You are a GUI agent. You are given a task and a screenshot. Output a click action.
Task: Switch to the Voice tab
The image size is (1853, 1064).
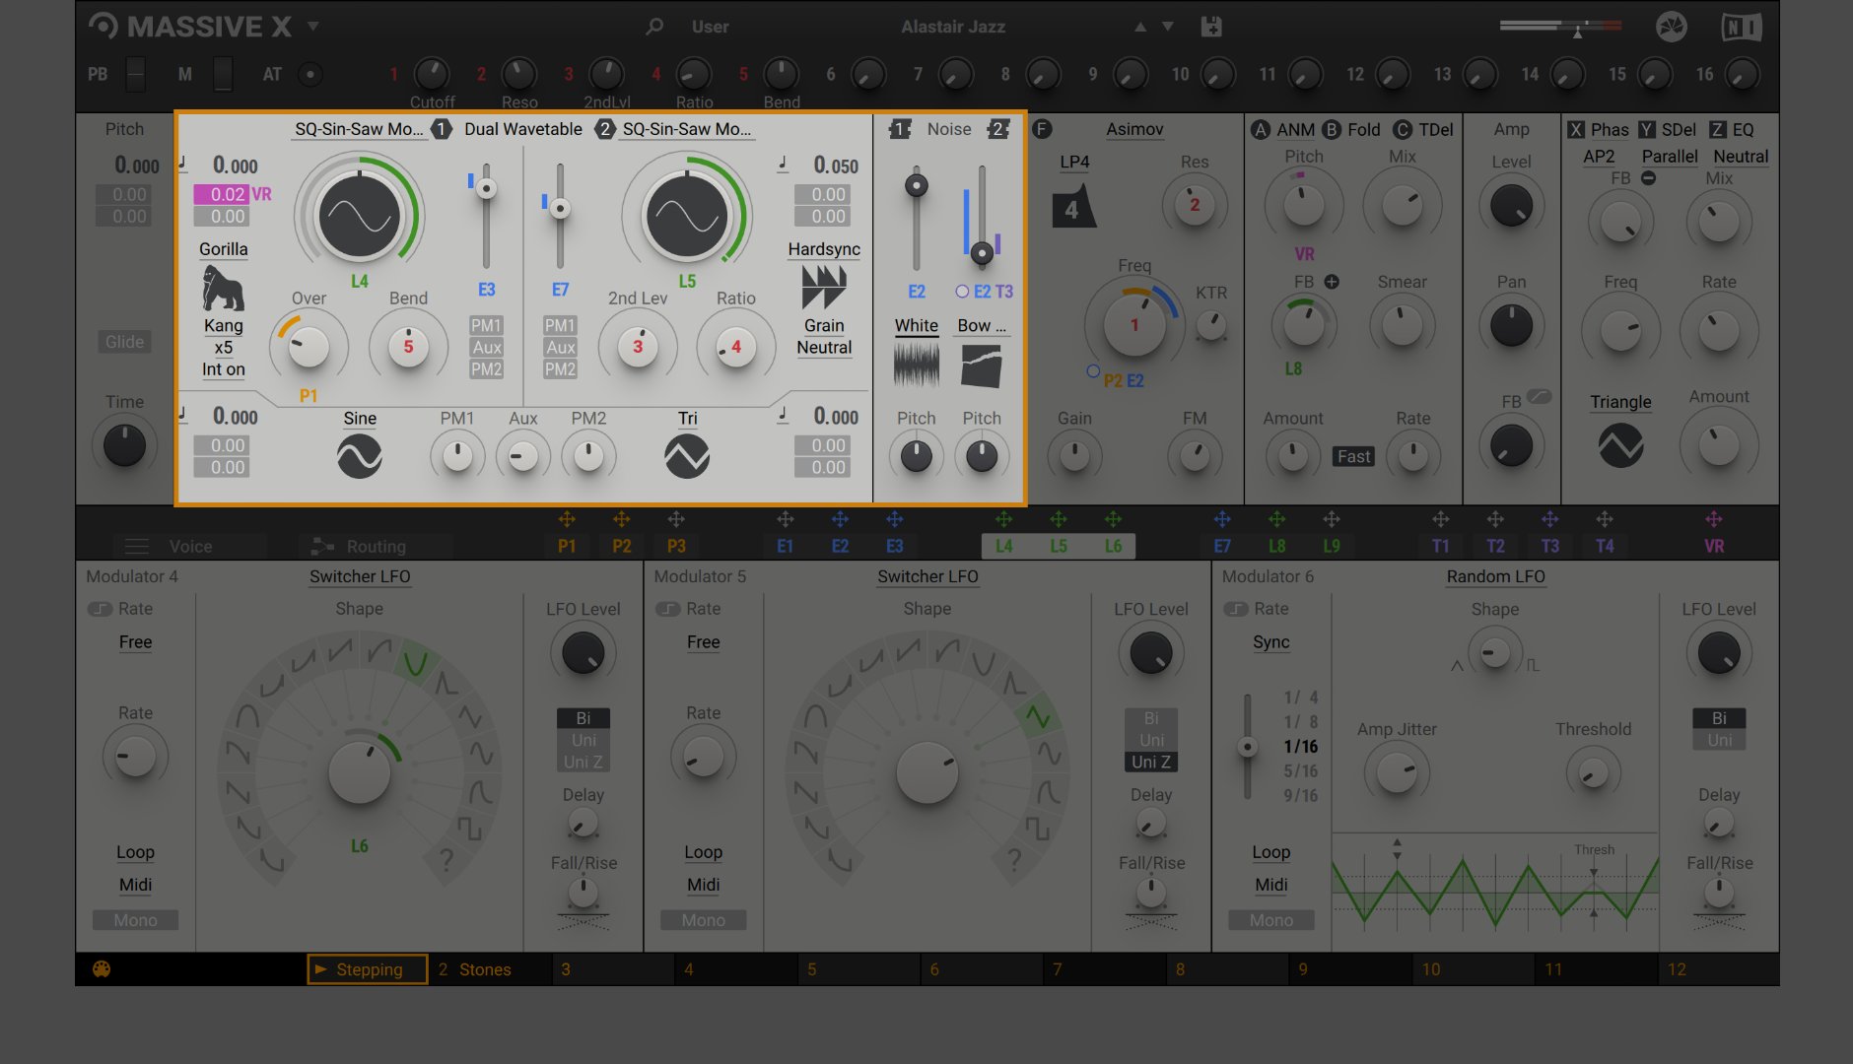coord(189,546)
